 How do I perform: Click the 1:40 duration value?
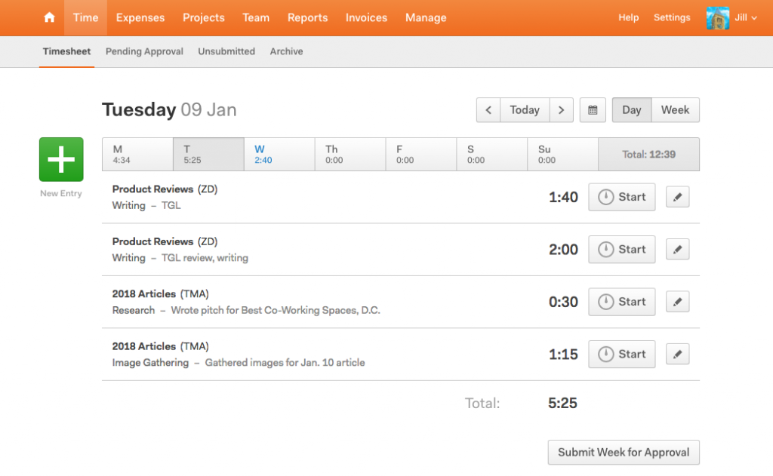[563, 197]
